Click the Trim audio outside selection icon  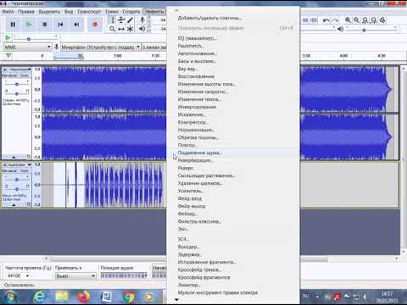pos(305,20)
